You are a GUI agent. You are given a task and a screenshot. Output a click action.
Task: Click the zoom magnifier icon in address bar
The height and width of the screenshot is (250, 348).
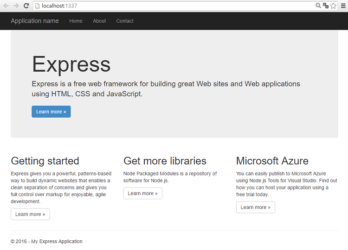pos(318,6)
